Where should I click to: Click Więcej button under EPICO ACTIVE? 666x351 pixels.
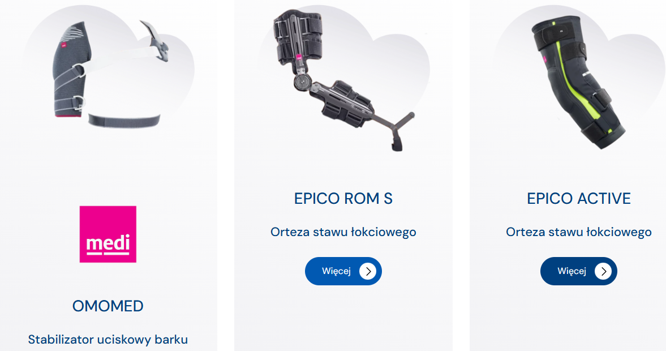coord(578,271)
